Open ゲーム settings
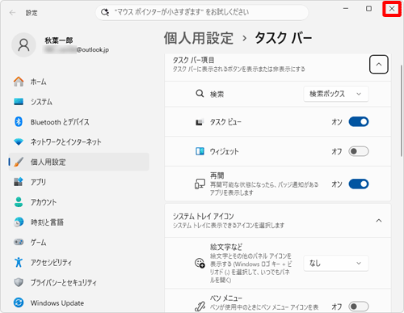This screenshot has width=404, height=313. 79,242
